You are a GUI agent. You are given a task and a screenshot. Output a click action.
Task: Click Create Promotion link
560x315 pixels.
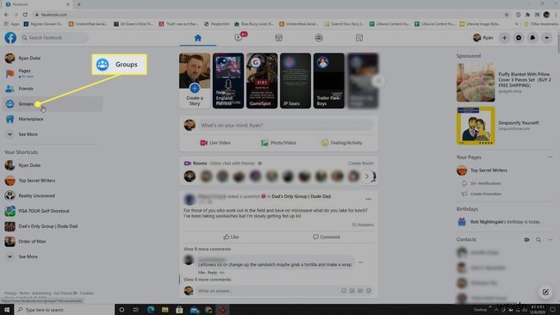tap(485, 194)
